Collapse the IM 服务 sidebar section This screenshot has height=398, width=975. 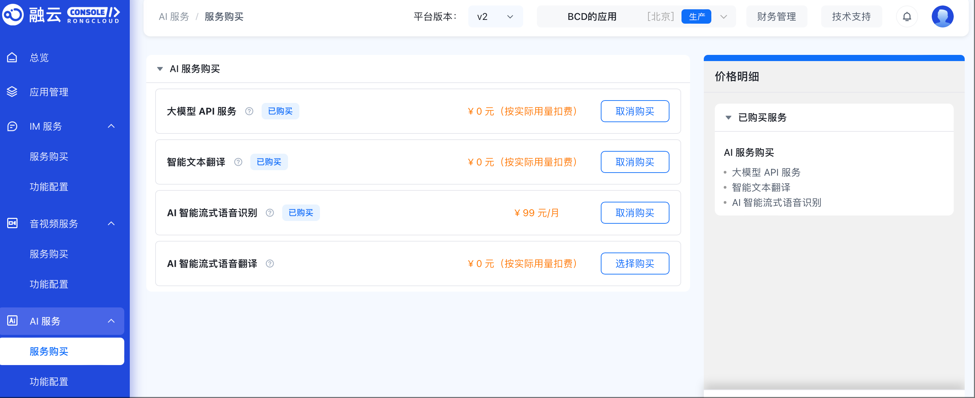pos(111,126)
